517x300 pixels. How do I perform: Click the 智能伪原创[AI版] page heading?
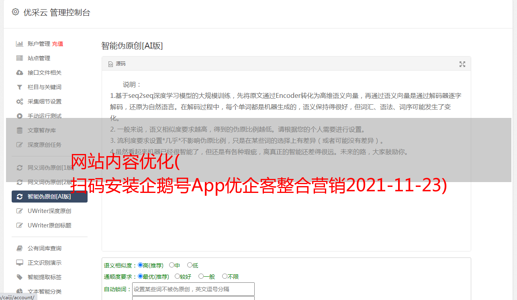132,46
